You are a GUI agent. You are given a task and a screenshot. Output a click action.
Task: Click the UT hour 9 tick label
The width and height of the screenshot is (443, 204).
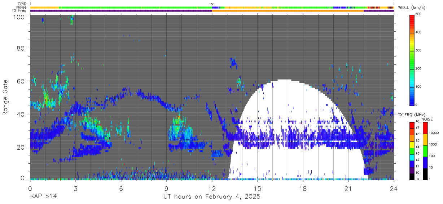click(167, 188)
